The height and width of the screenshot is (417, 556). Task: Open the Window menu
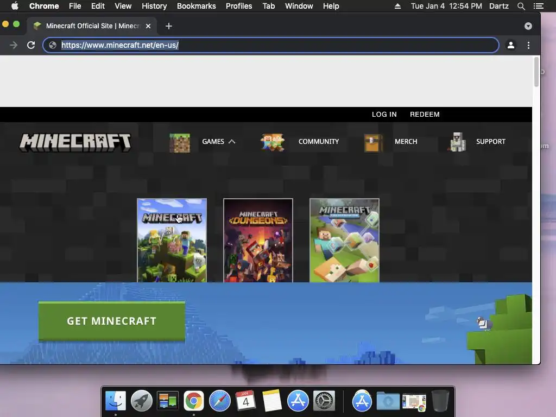(x=299, y=6)
